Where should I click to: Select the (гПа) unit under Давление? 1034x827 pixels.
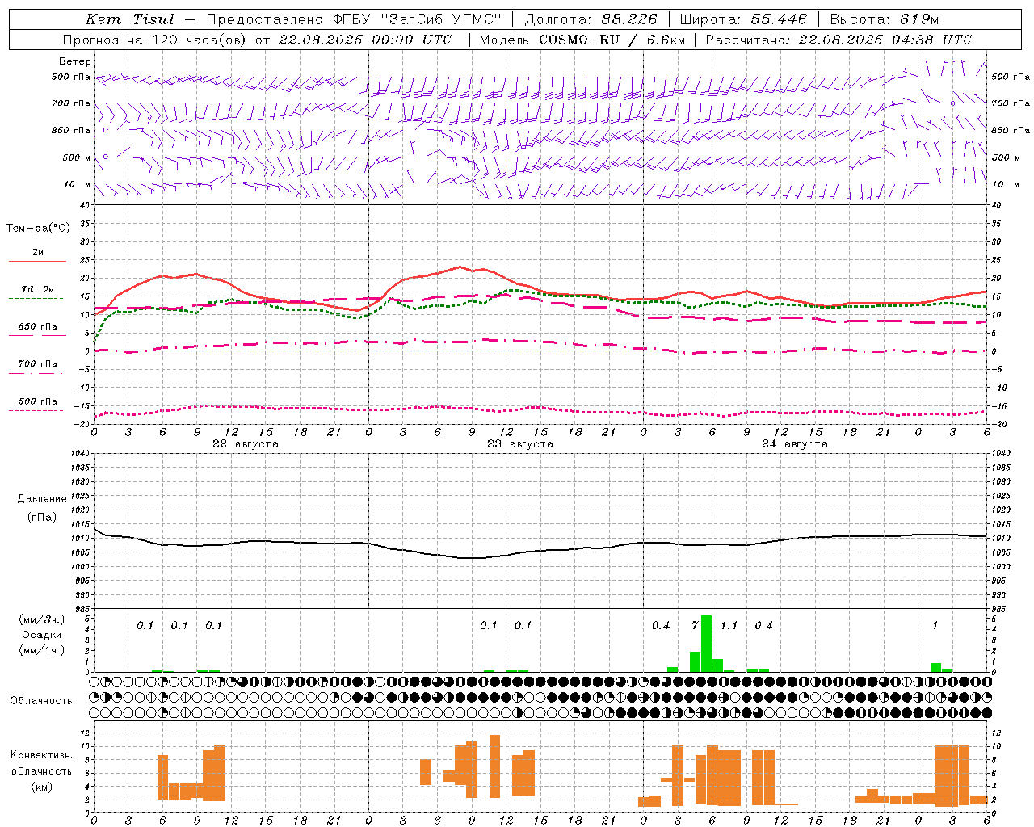point(42,517)
